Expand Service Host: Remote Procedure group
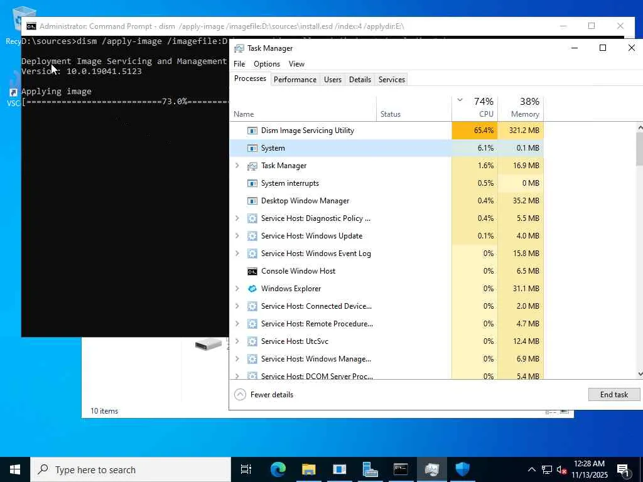This screenshot has width=643, height=482. pyautogui.click(x=237, y=324)
